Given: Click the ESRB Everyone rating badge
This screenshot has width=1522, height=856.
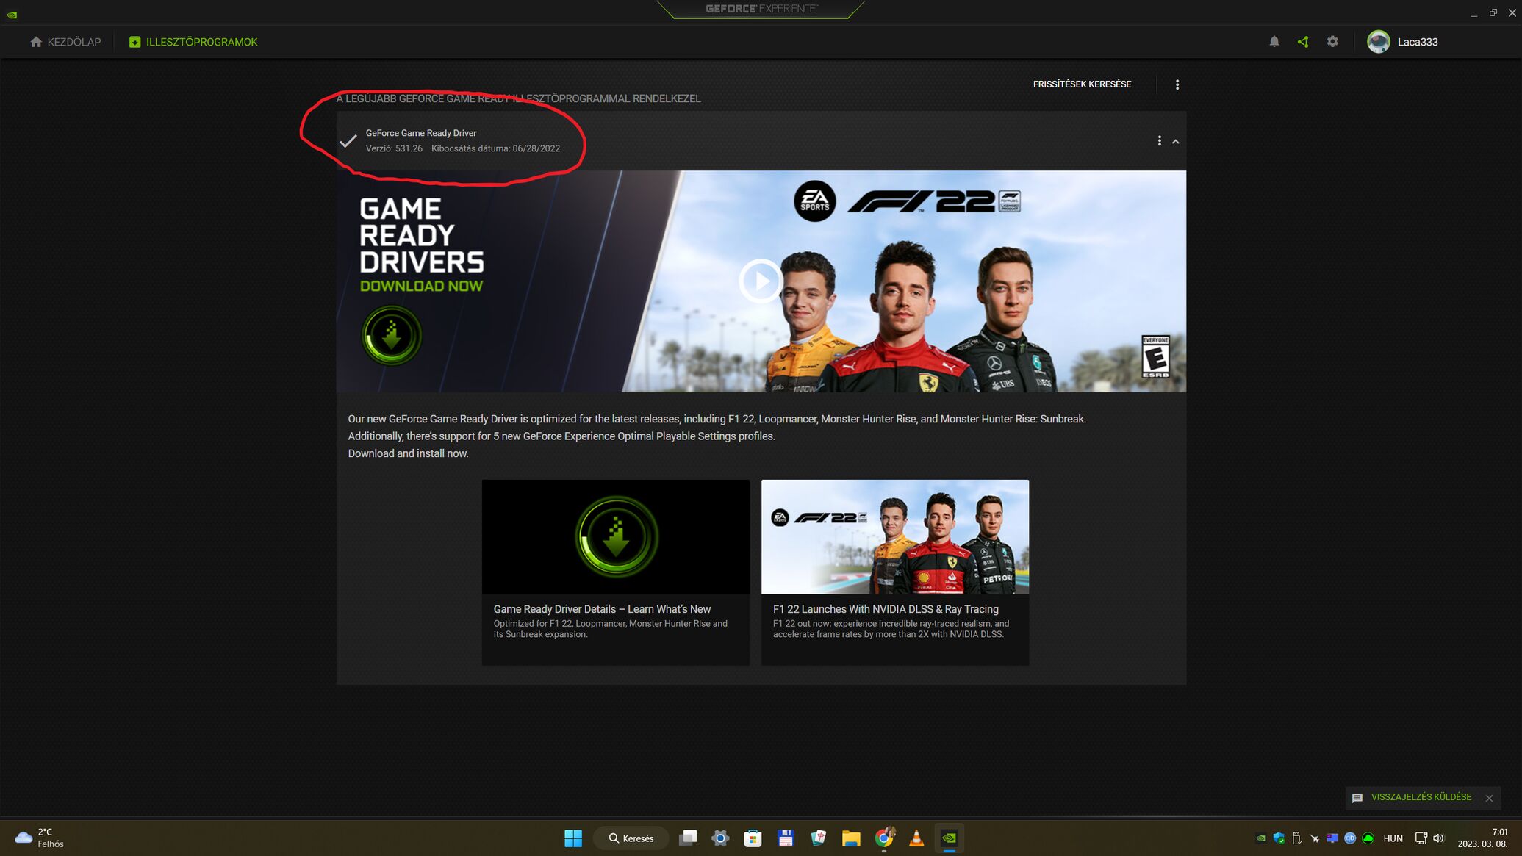Looking at the screenshot, I should (x=1155, y=356).
